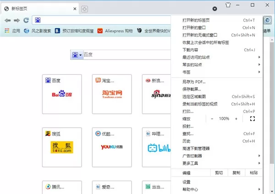Click the Baidu paw icon in address bar
275x194 pixels.
(x=38, y=20)
